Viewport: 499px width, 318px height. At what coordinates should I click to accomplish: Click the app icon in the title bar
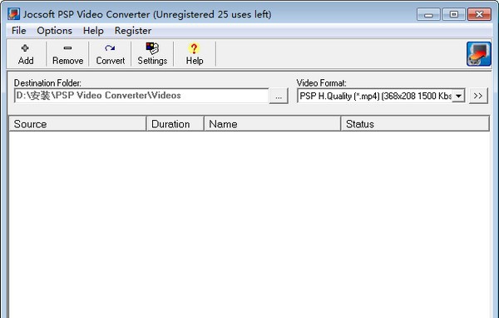tap(13, 14)
